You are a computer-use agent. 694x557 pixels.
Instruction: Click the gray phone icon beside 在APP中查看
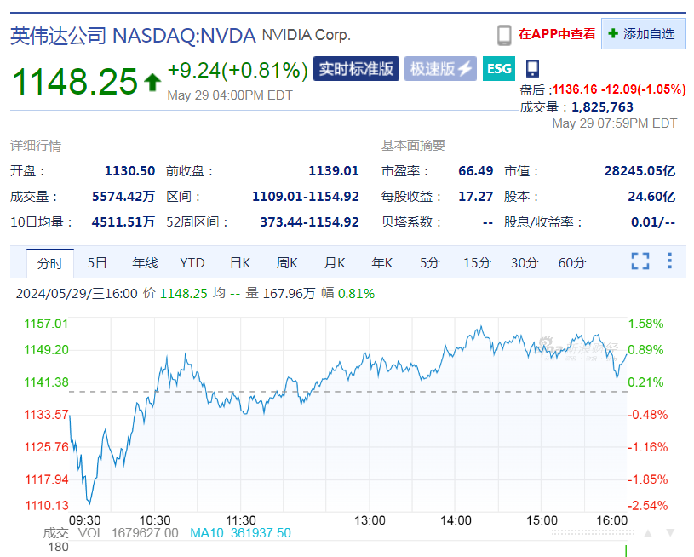(x=506, y=33)
